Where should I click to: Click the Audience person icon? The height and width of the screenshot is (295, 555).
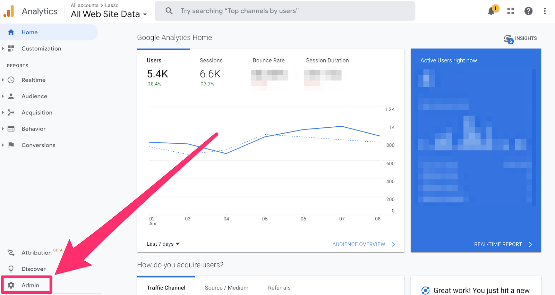[x=11, y=96]
